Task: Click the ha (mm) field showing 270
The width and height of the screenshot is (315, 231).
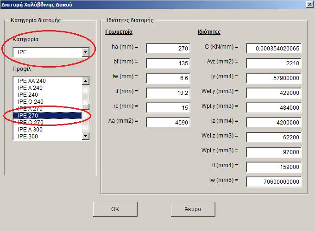Action: (168, 48)
